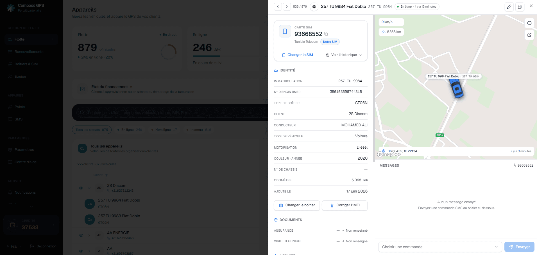Copy SIM number 93668552
The image size is (537, 255).
pyautogui.click(x=326, y=34)
